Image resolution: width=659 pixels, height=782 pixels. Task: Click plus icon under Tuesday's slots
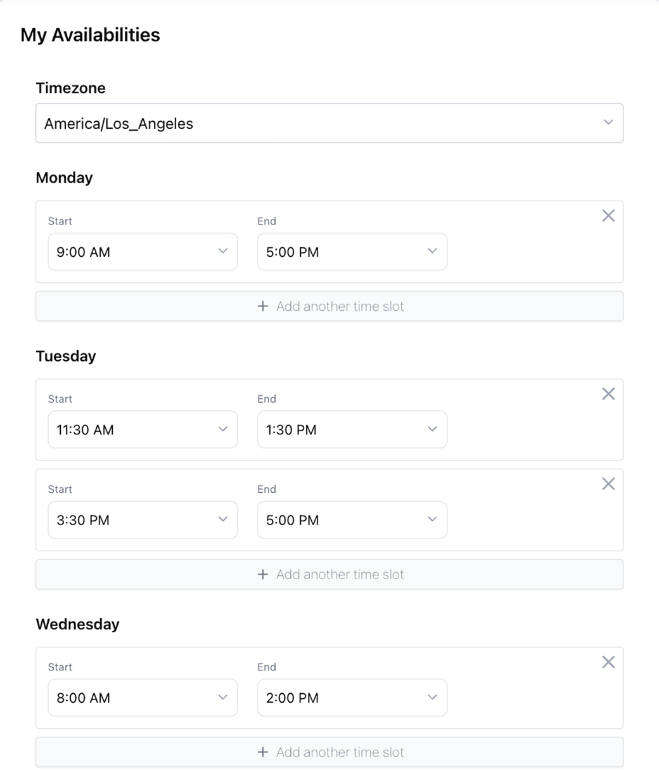[x=263, y=575]
